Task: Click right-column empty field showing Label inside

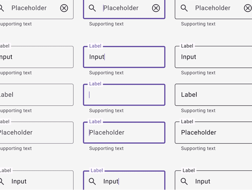Action: point(213,95)
